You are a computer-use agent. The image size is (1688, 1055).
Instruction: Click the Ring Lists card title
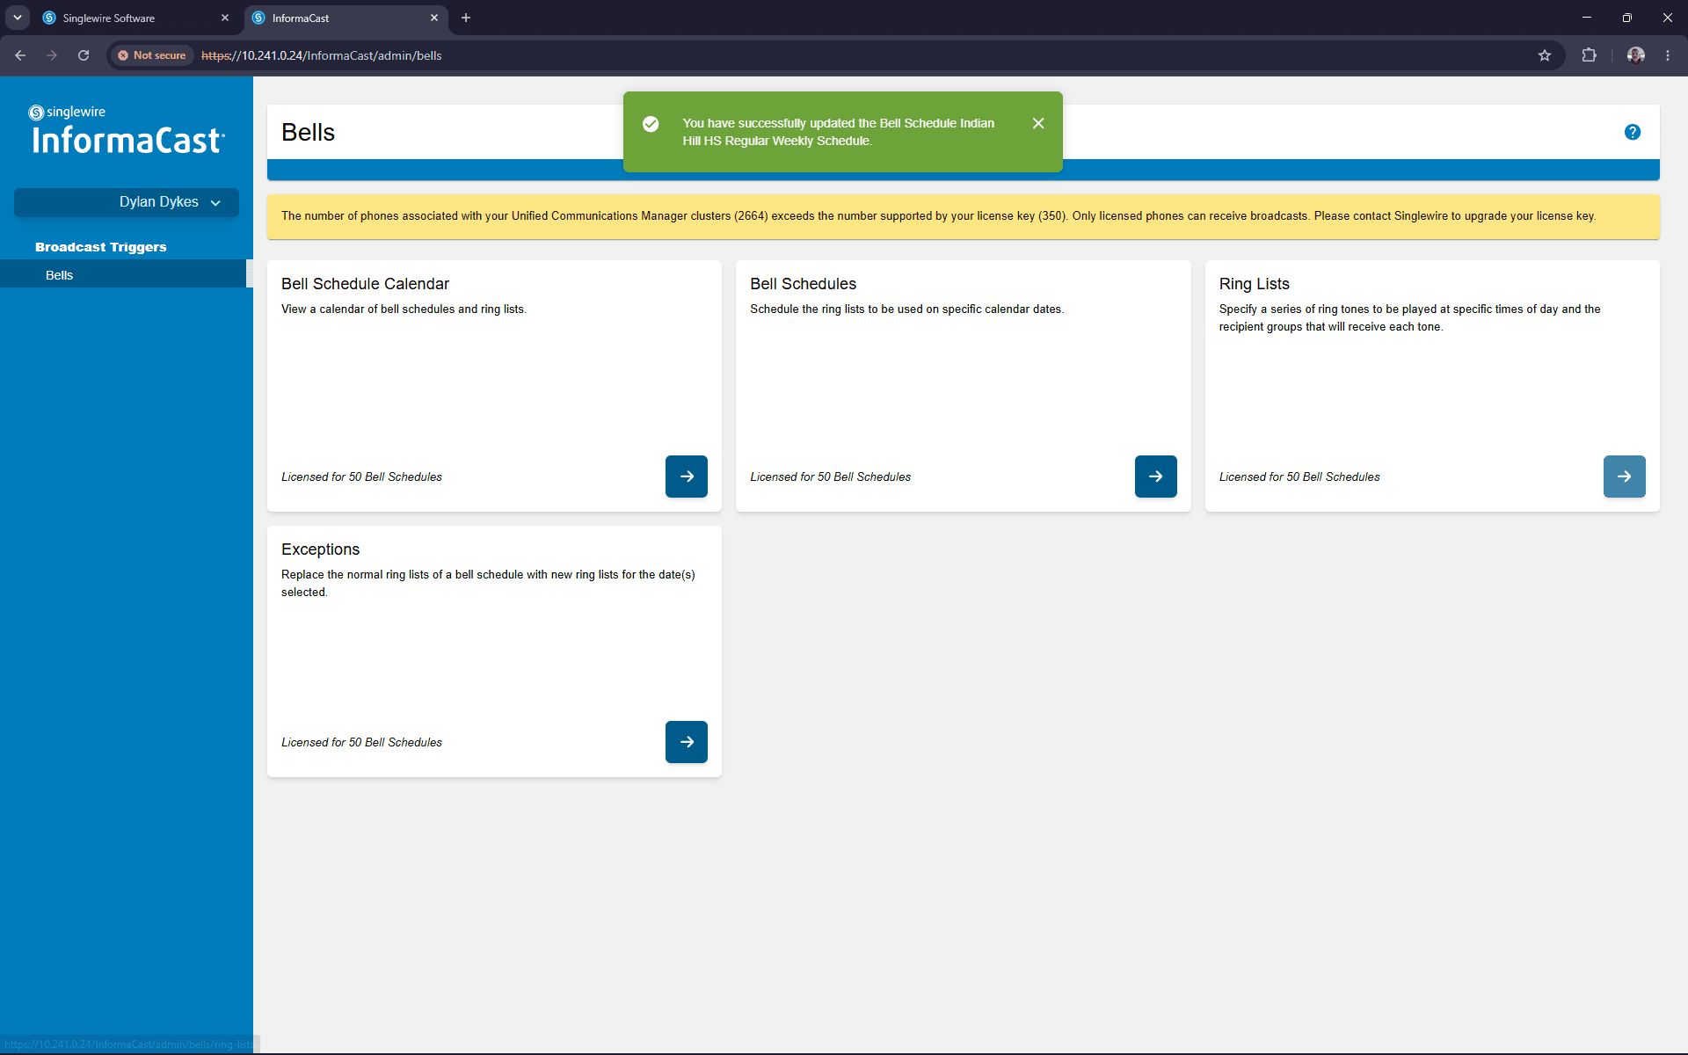(1254, 284)
